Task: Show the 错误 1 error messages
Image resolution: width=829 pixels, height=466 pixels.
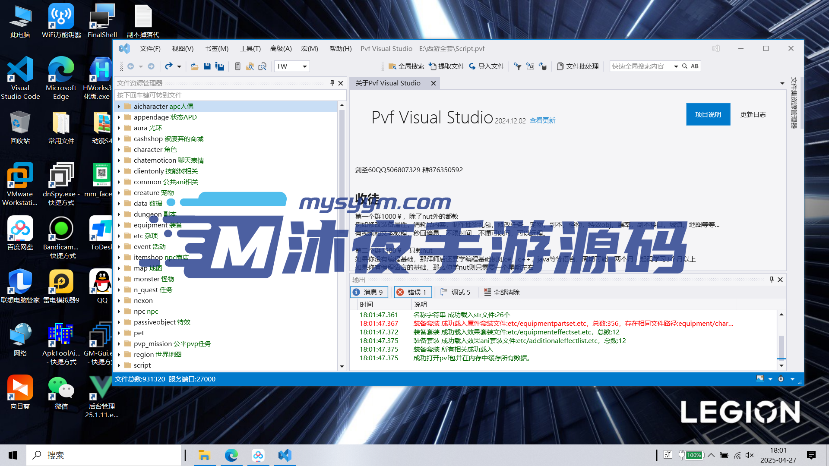Action: pyautogui.click(x=412, y=292)
